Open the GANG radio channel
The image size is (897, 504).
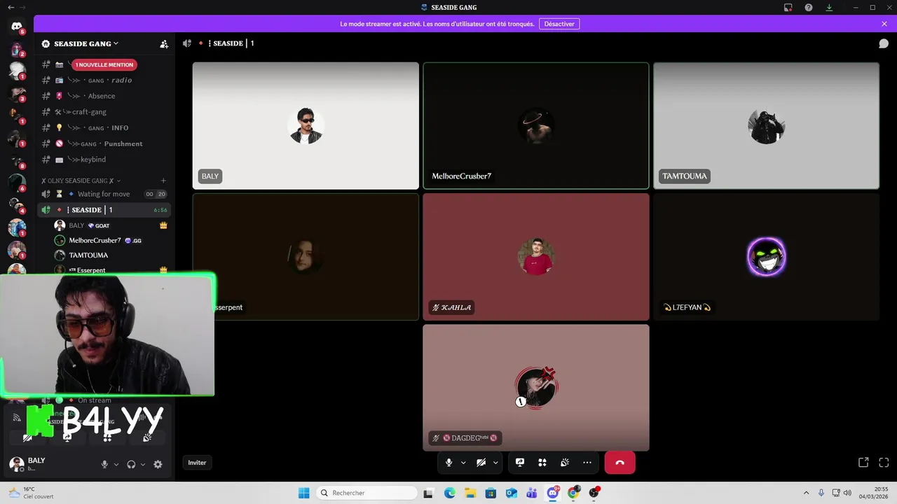click(104, 80)
